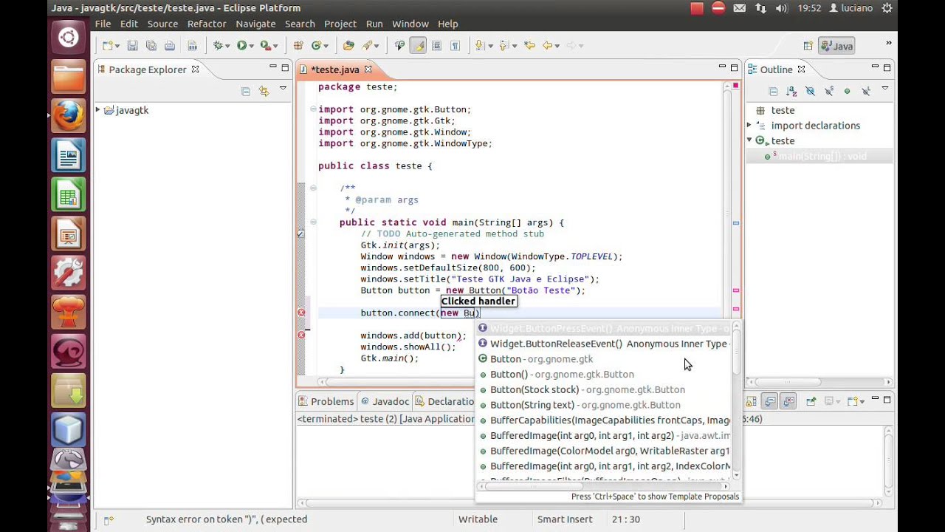Run the program with the green Run icon
This screenshot has width=945, height=532.
coord(241,46)
